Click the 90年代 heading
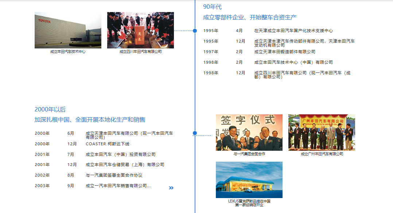Screen dimensions: 393x213 pos(212,7)
